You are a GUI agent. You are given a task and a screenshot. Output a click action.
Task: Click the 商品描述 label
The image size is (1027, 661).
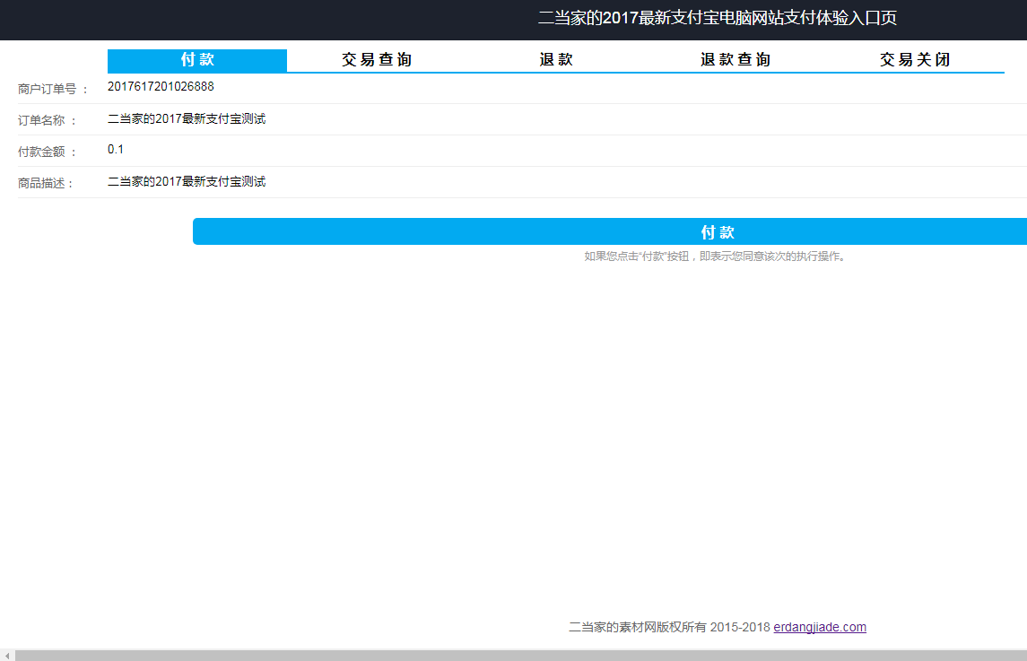45,184
